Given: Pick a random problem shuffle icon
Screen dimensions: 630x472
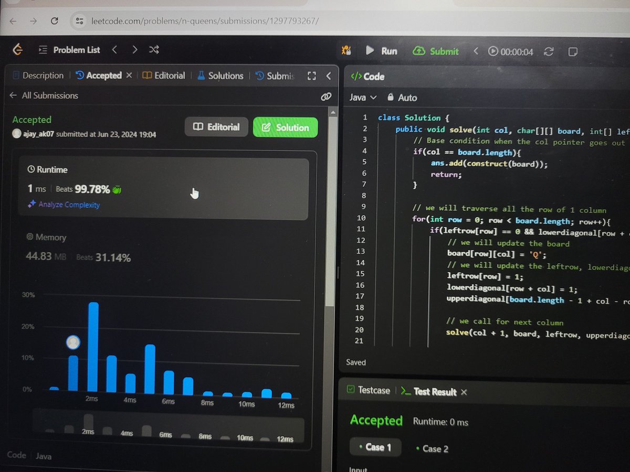Looking at the screenshot, I should 154,50.
